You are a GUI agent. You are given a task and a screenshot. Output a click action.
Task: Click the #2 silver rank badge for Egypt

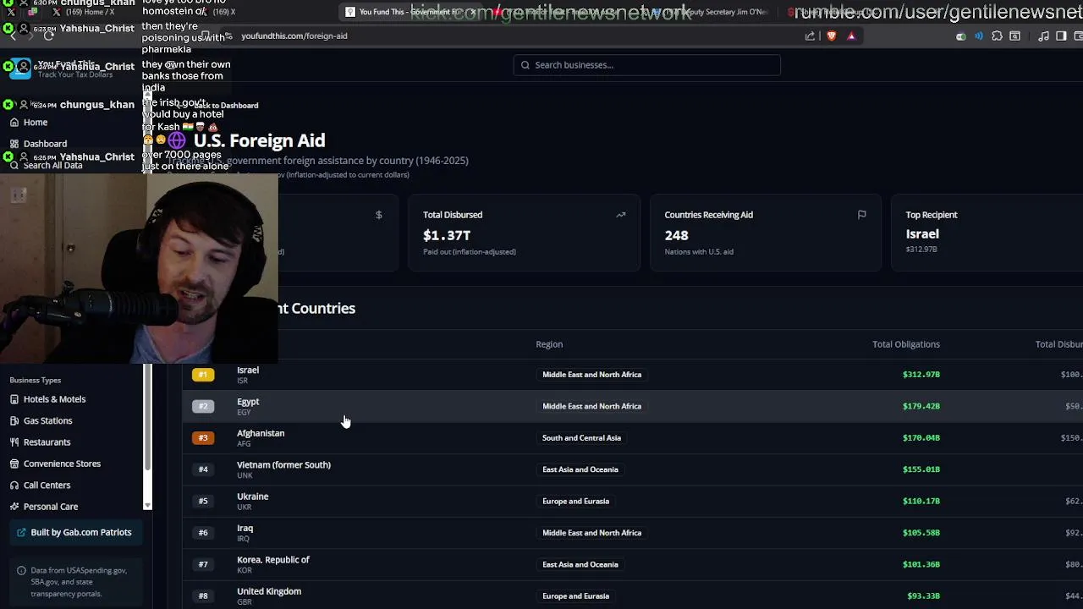pyautogui.click(x=203, y=406)
